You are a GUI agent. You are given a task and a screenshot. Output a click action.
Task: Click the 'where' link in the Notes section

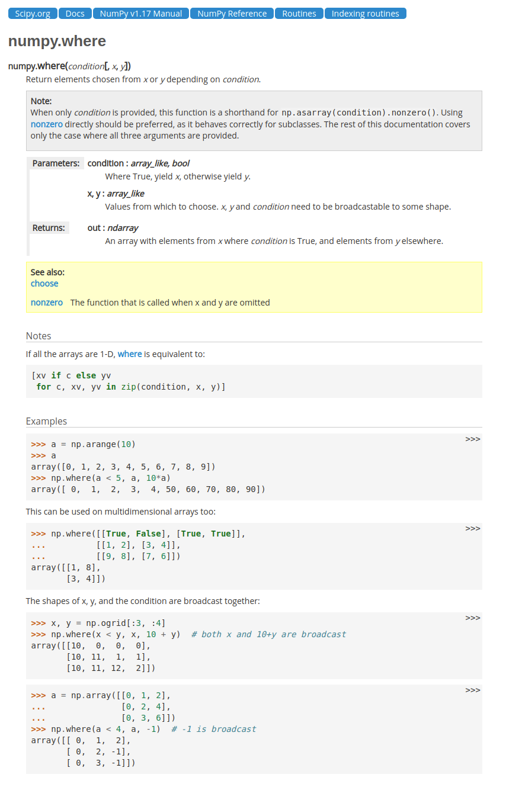(130, 354)
